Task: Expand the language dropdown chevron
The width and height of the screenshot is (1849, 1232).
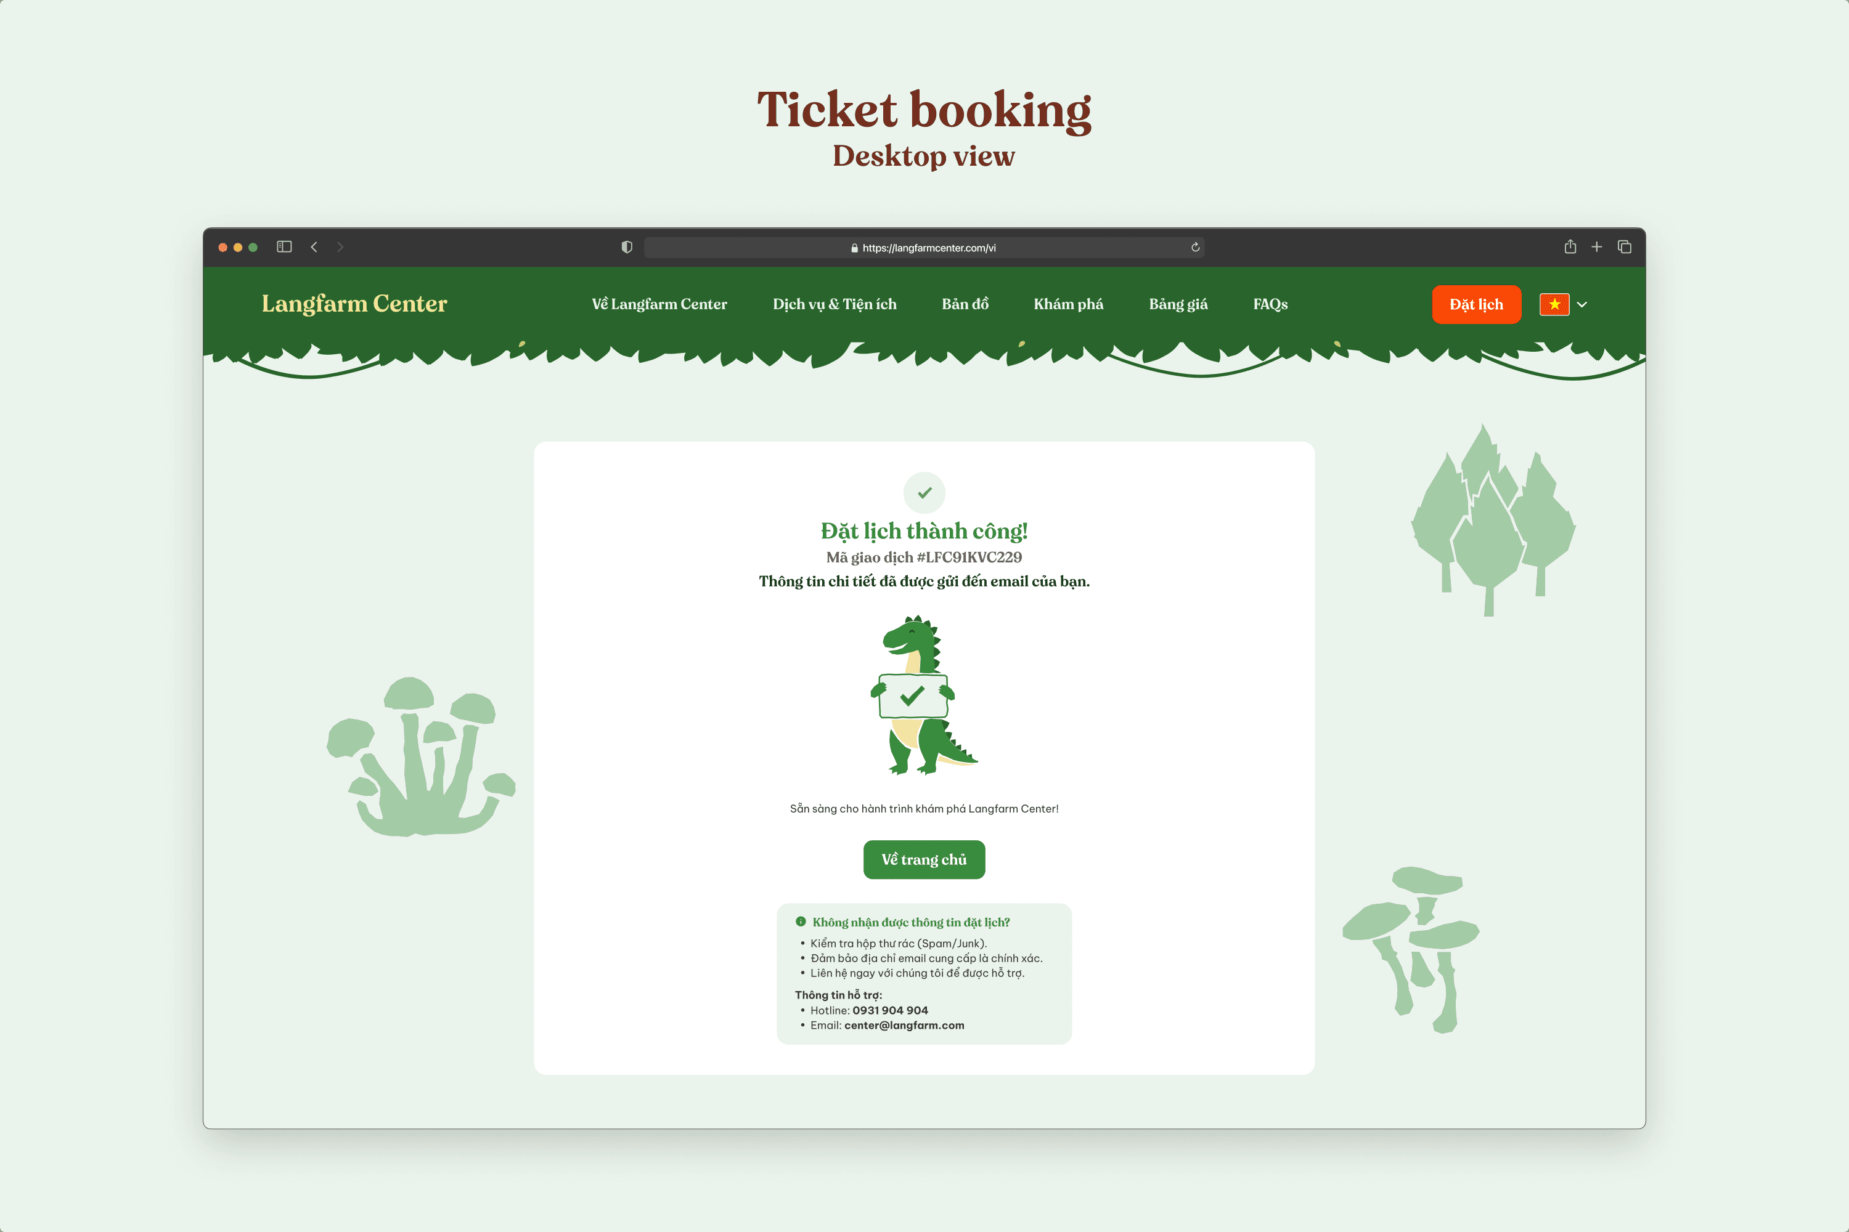Action: click(x=1583, y=305)
